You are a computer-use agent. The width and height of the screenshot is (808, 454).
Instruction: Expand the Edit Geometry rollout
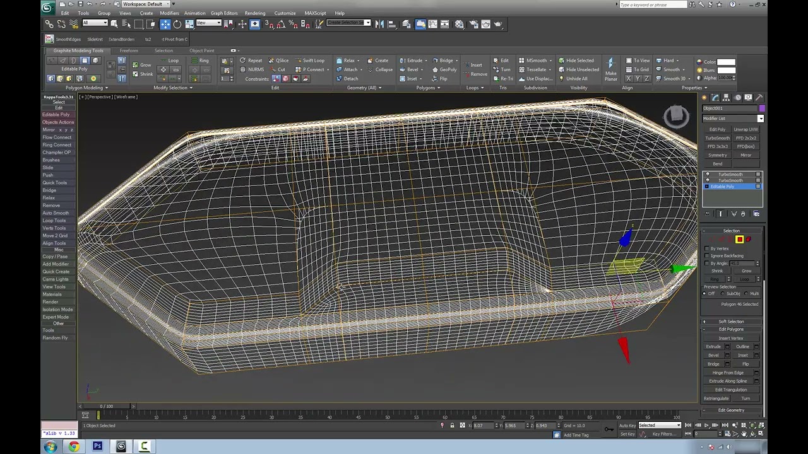731,410
